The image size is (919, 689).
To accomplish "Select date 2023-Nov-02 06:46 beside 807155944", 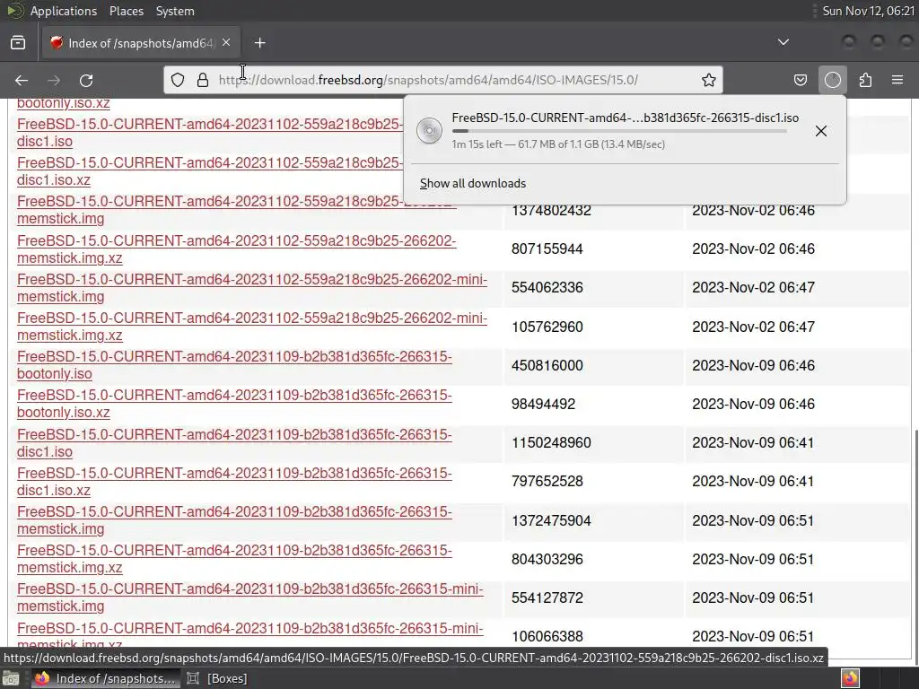I will click(x=753, y=249).
